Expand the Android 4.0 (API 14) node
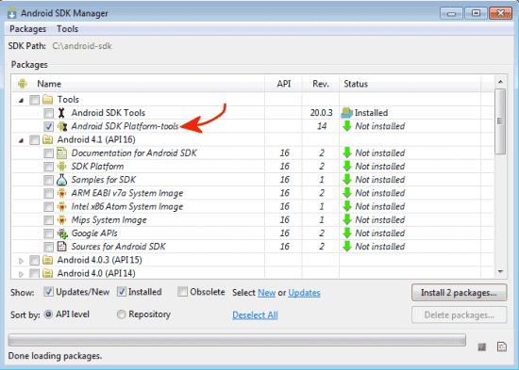The width and height of the screenshot is (519, 370). 21,274
